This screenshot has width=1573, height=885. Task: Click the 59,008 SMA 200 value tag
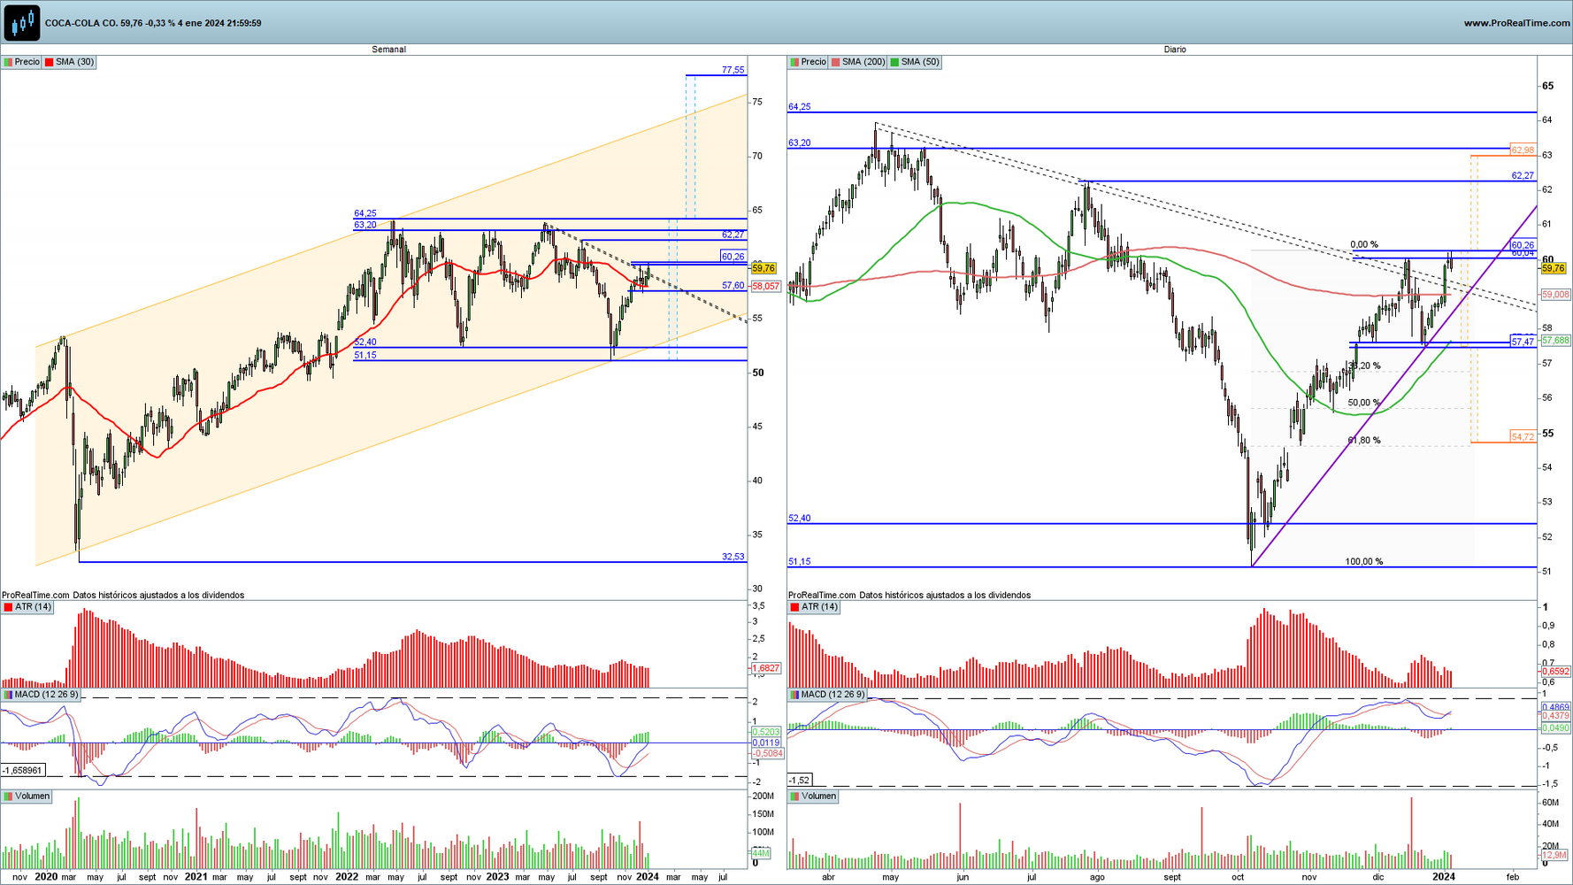pos(1555,294)
